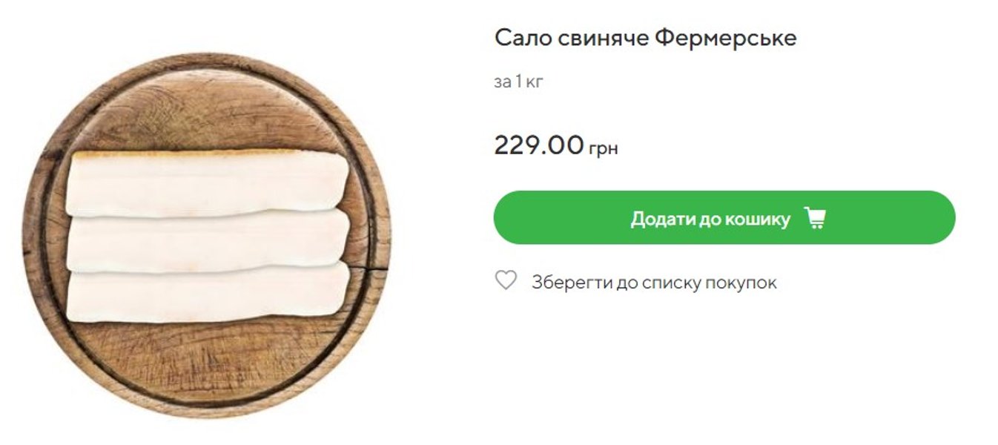This screenshot has height=445, width=998.
Task: Add product with Додати до кошику button
Action: (724, 217)
